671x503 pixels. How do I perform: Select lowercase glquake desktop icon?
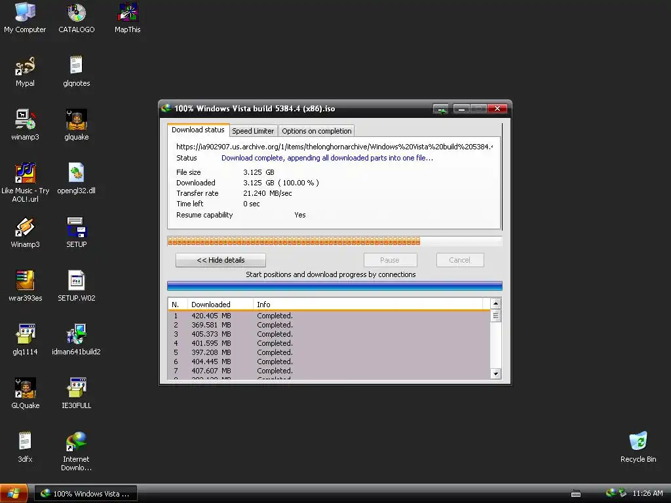pyautogui.click(x=76, y=125)
